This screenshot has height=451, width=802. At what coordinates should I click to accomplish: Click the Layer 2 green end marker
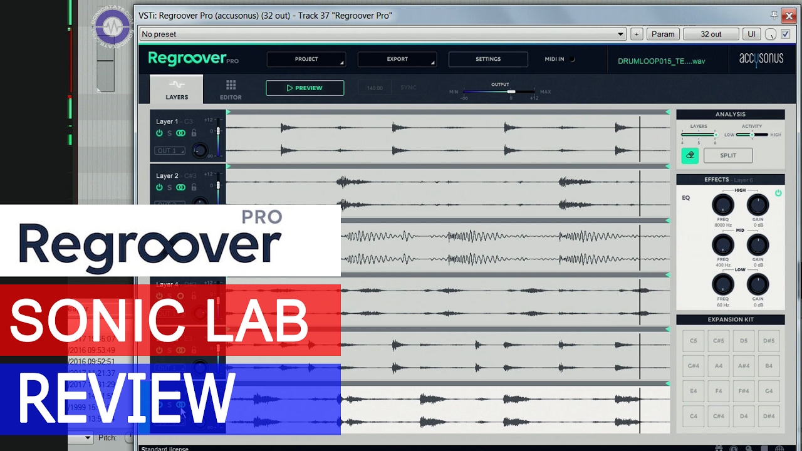[x=667, y=166]
